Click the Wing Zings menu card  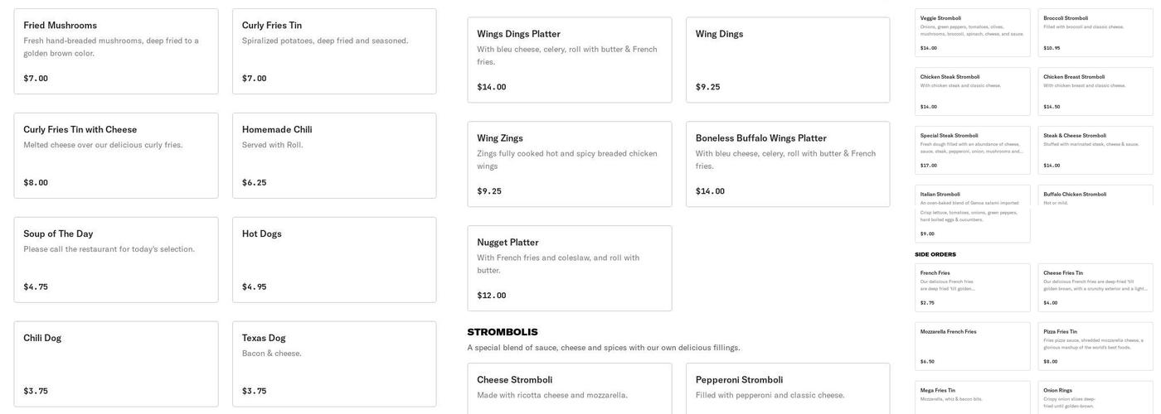click(x=570, y=164)
